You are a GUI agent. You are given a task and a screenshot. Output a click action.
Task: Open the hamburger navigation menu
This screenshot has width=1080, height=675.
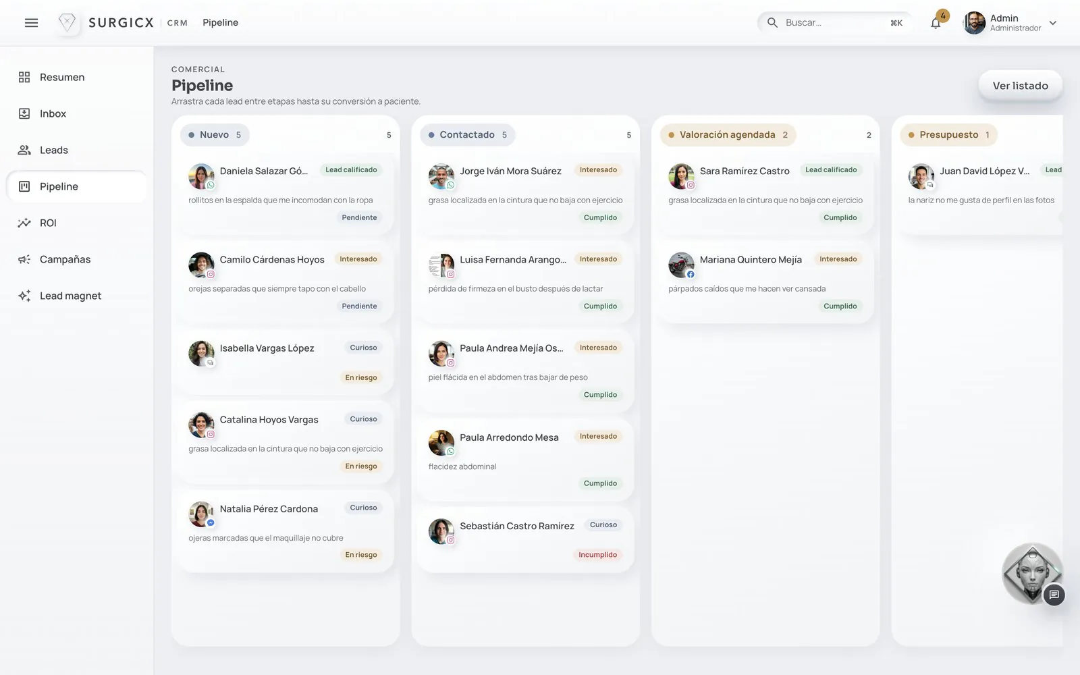(31, 23)
